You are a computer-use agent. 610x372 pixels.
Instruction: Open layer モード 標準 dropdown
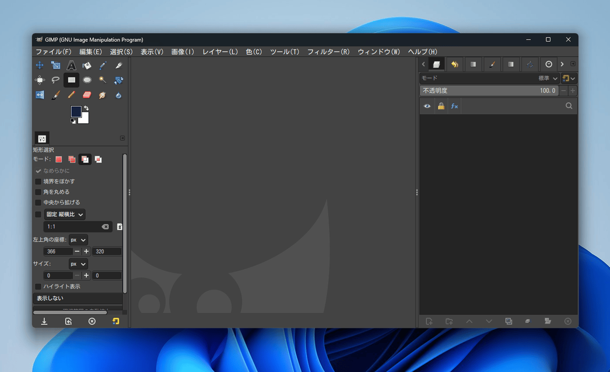point(489,78)
